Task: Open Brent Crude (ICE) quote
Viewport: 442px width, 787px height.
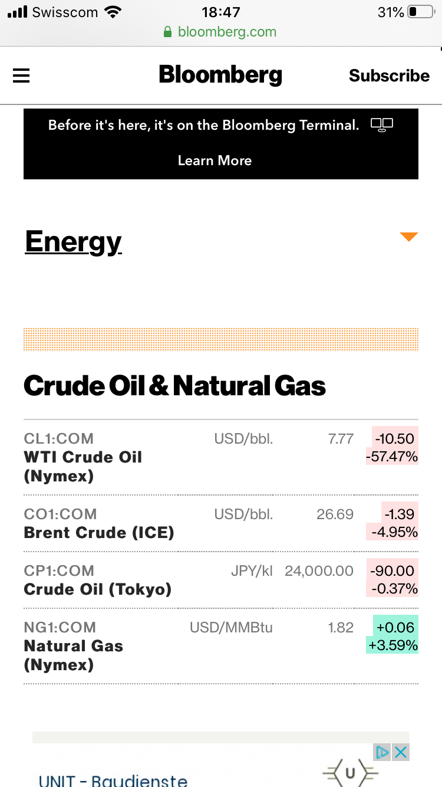Action: (99, 533)
